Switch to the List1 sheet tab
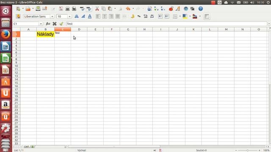The height and width of the screenshot is (152, 271). tap(26, 147)
